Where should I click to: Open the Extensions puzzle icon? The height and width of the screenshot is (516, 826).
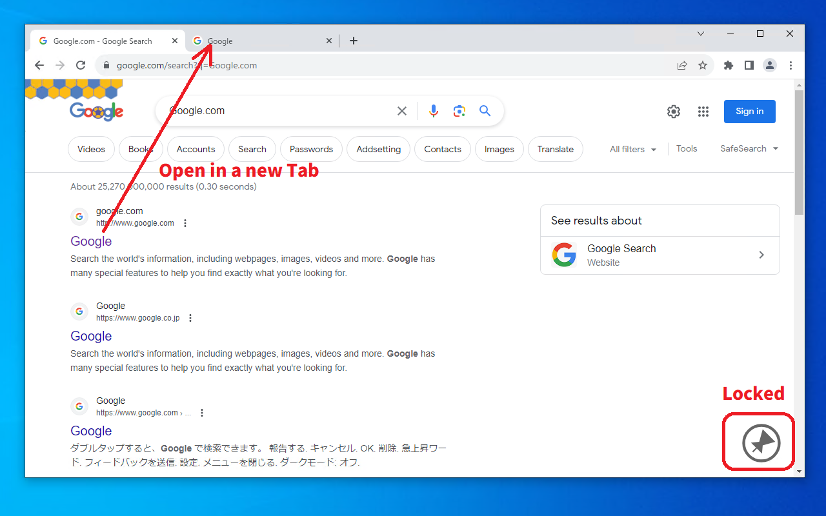point(729,65)
